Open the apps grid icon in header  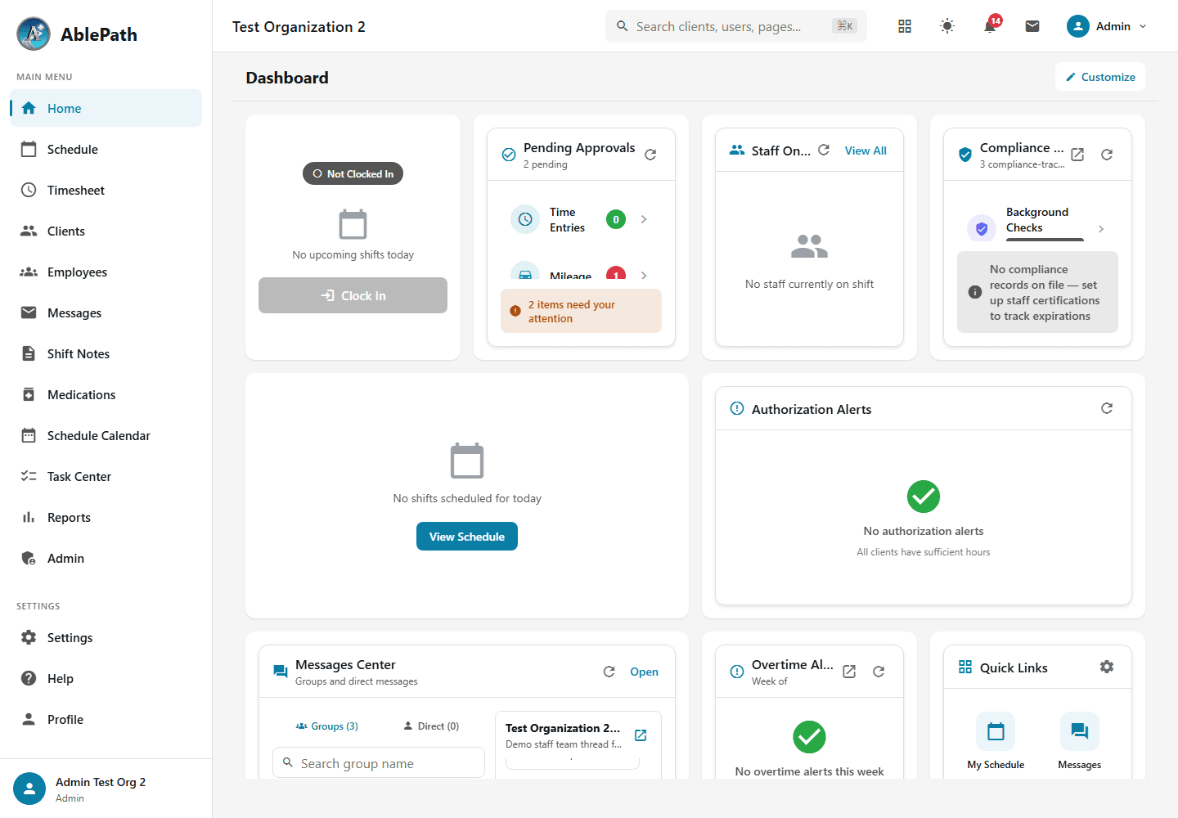click(x=905, y=26)
